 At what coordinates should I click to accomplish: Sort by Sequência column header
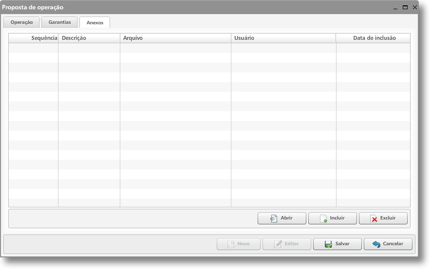(33, 38)
